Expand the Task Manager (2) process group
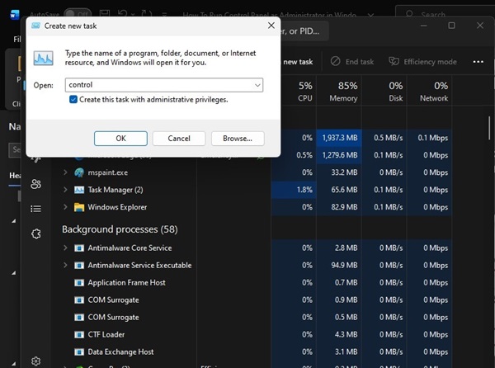Viewport: 495px width, 368px height. tap(65, 190)
